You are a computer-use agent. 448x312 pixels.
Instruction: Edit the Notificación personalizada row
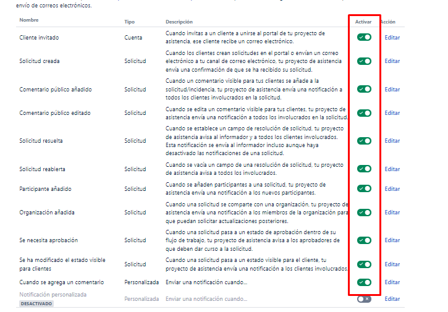(x=392, y=298)
